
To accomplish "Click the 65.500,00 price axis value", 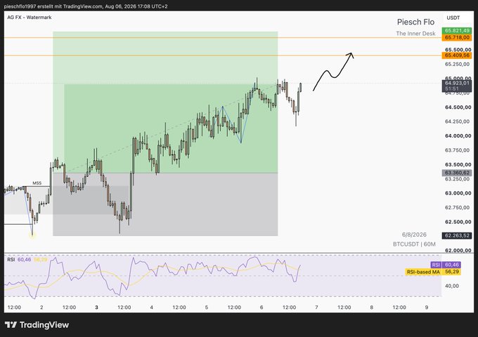I will (458, 50).
